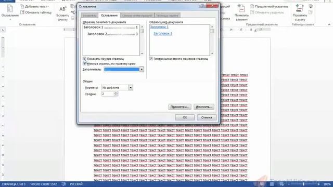Click Пометить элемент ribbon icon
Image resolution: width=333 pixels, height=187 pixels.
241,8
